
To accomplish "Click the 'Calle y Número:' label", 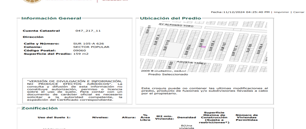I will tap(41, 44).
